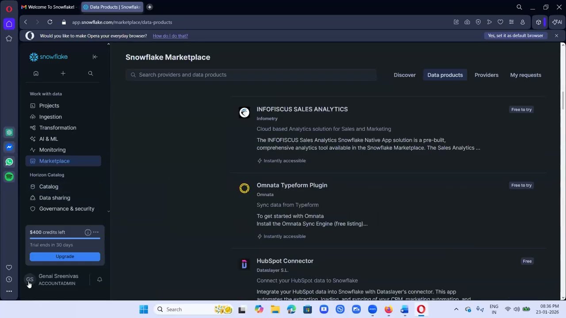Open Transformation in the sidebar
Image resolution: width=566 pixels, height=318 pixels.
coord(63,128)
